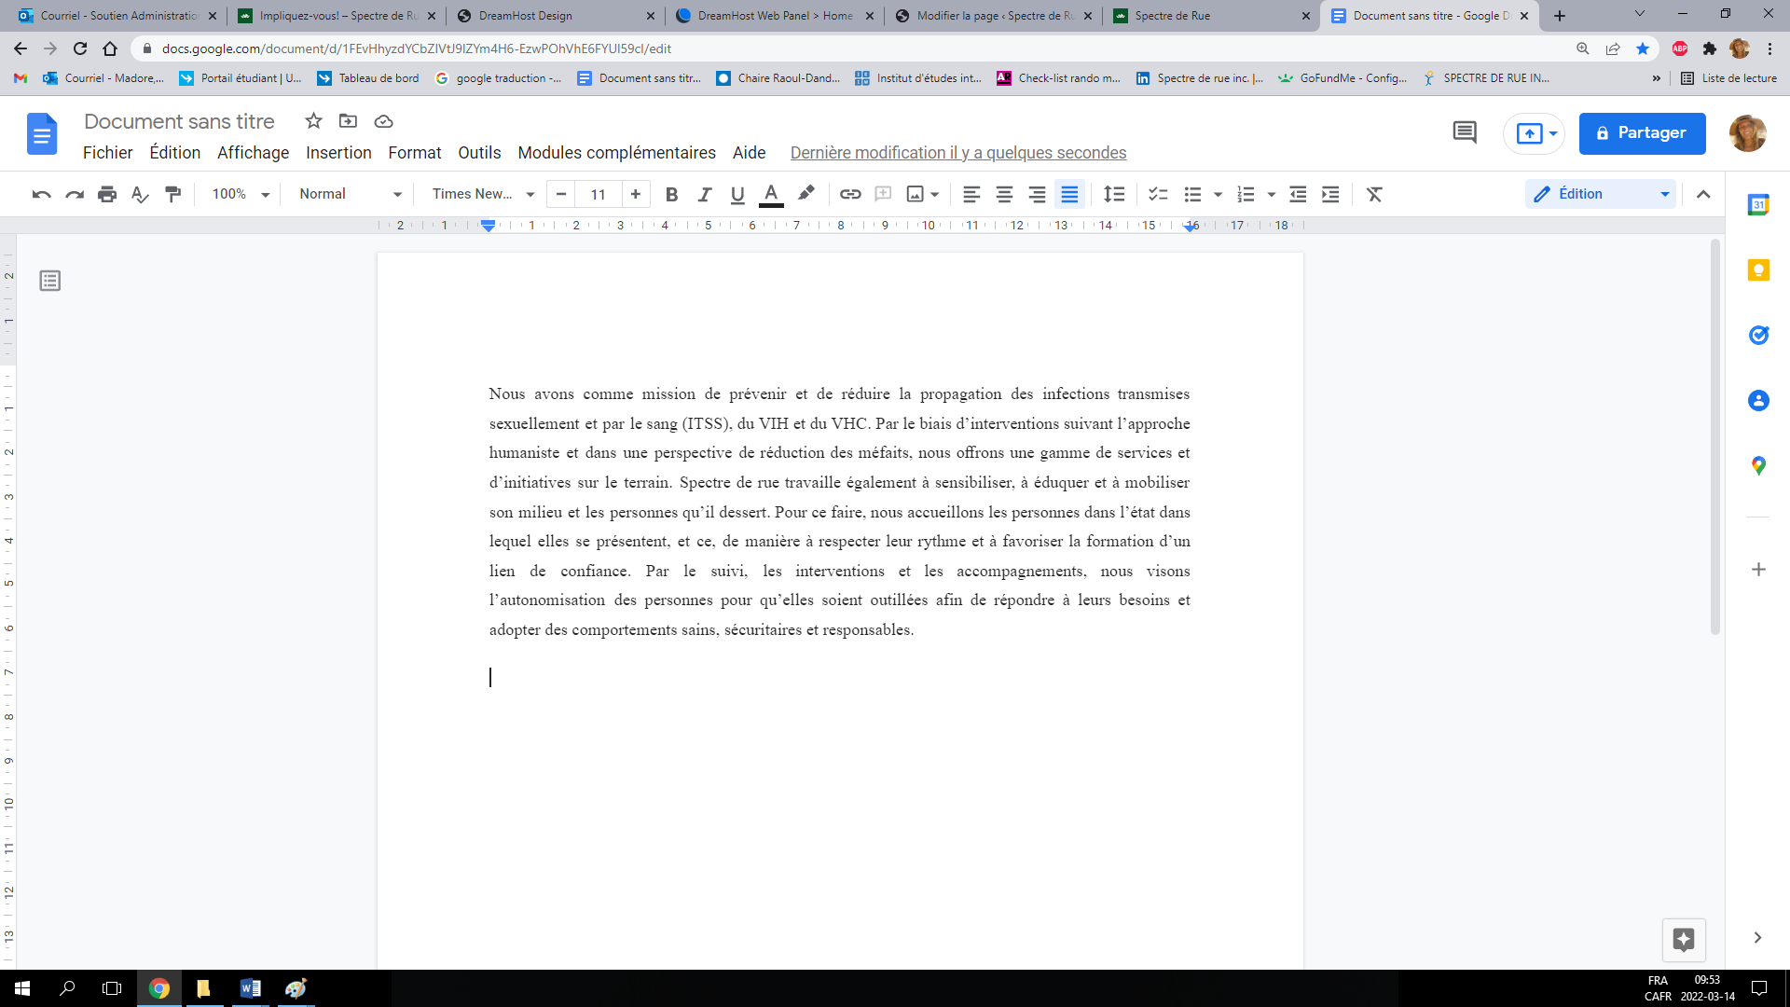Open Google Calendar side panel
1790x1007 pixels.
(x=1758, y=205)
